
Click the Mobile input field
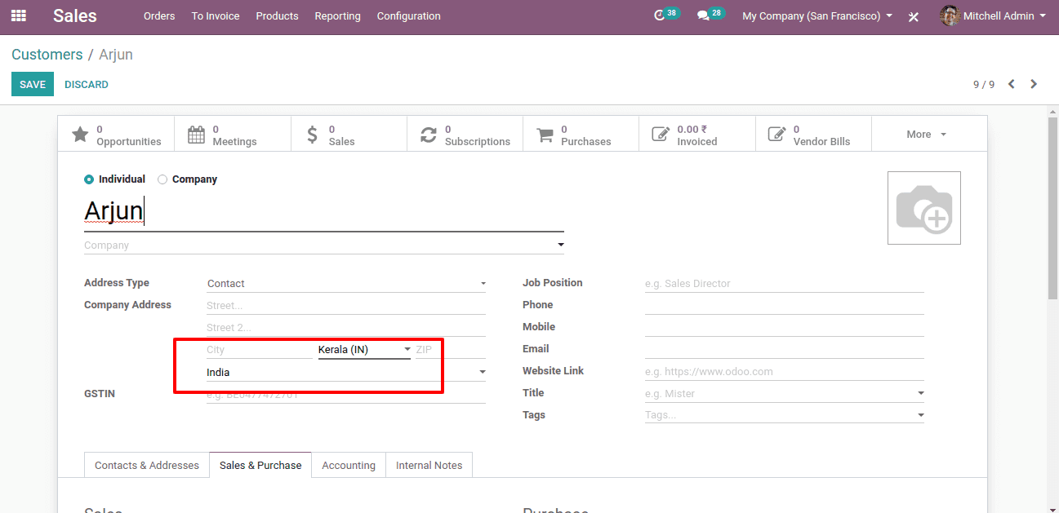784,327
